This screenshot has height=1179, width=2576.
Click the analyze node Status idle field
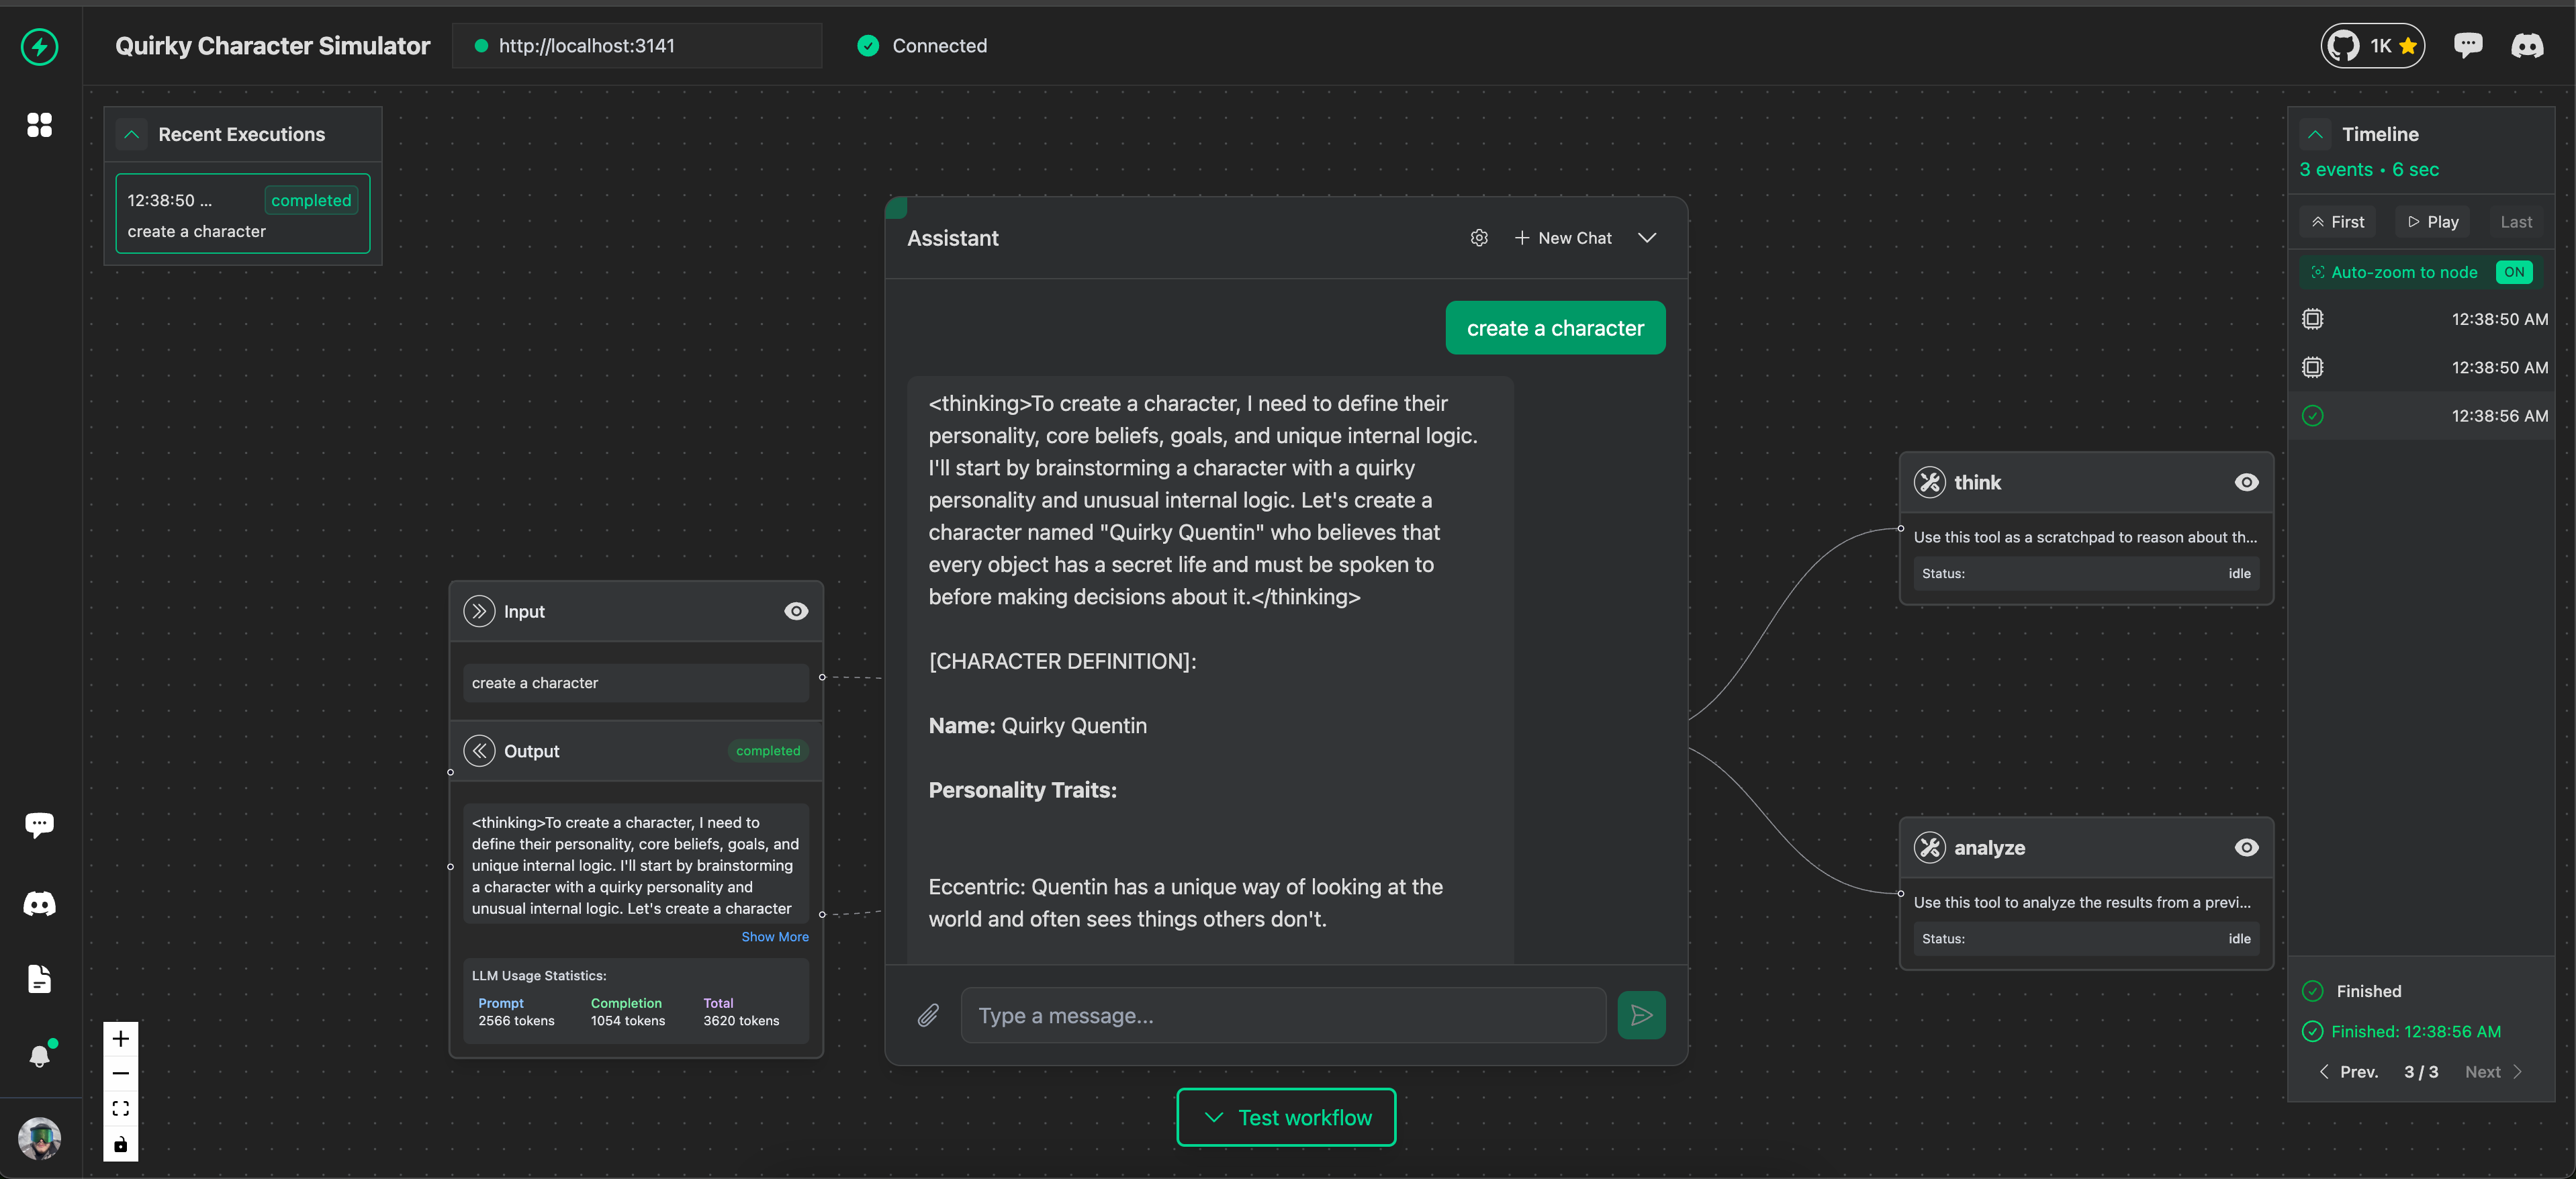[x=2086, y=938]
